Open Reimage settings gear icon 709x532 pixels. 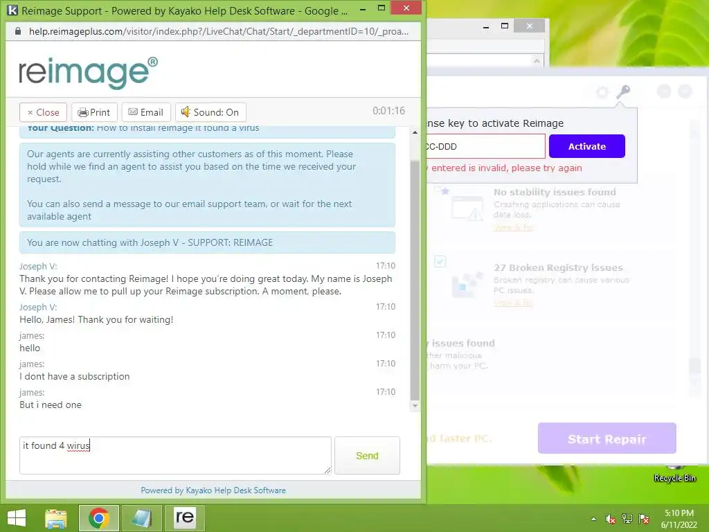point(602,92)
